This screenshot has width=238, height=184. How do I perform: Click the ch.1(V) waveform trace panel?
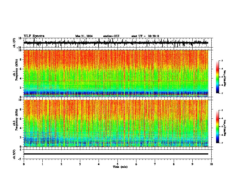point(117,43)
